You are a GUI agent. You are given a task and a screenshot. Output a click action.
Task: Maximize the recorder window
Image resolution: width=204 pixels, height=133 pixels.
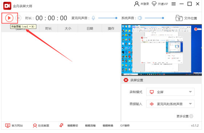pos(189,4)
